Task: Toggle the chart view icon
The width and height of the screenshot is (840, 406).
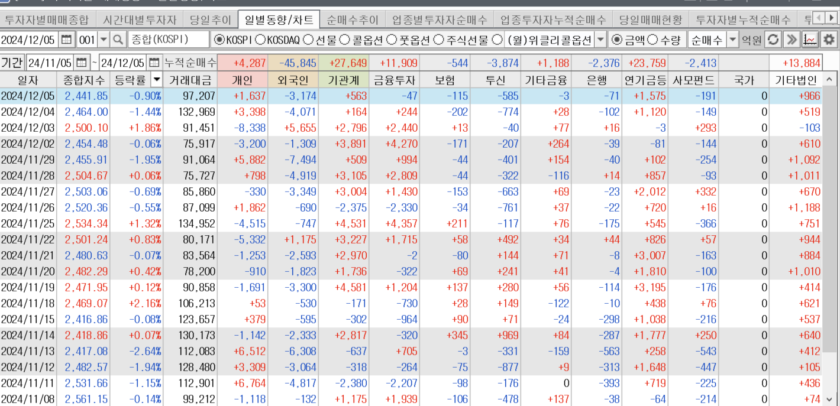Action: click(810, 40)
